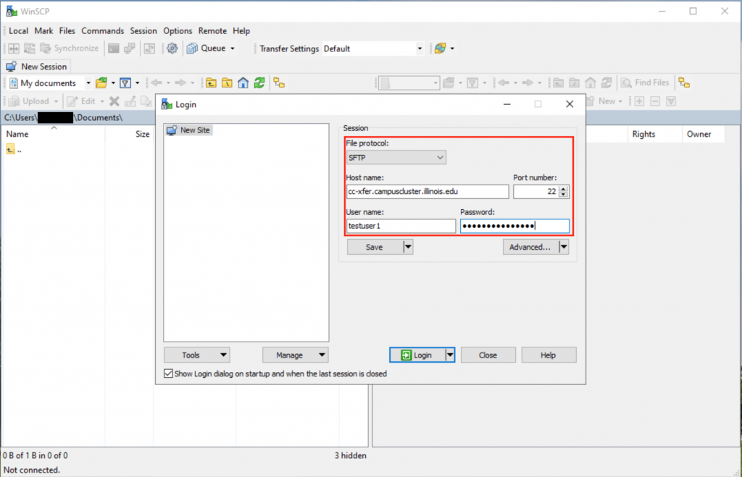
Task: Click the Save button
Action: pyautogui.click(x=375, y=247)
